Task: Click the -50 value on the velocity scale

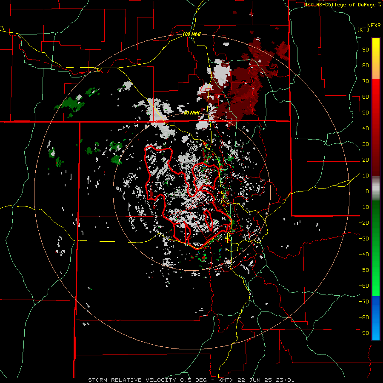Action: point(364,270)
